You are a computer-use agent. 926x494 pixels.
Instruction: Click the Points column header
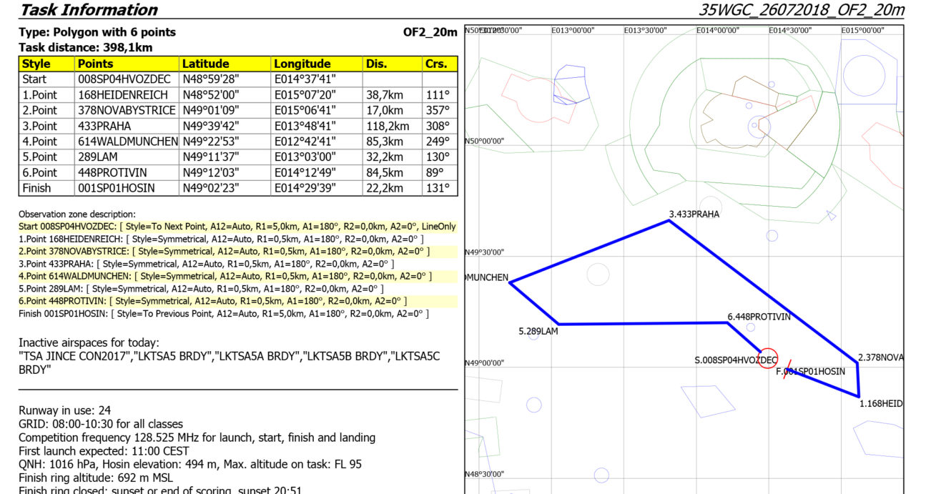pos(127,64)
